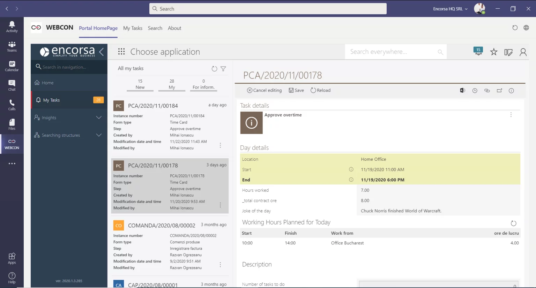This screenshot has height=288, width=536.
Task: Click the Search in navigation field
Action: coord(69,67)
